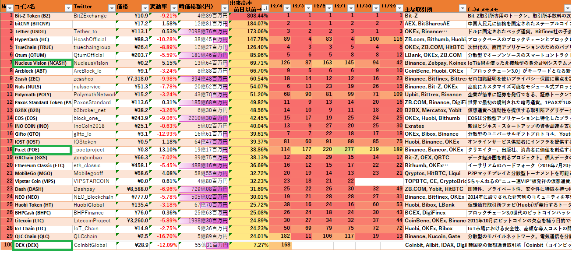Open the 12/4 column filter dropdown
Image resolution: width=572 pixels, height=253 pixels.
pos(286,8)
